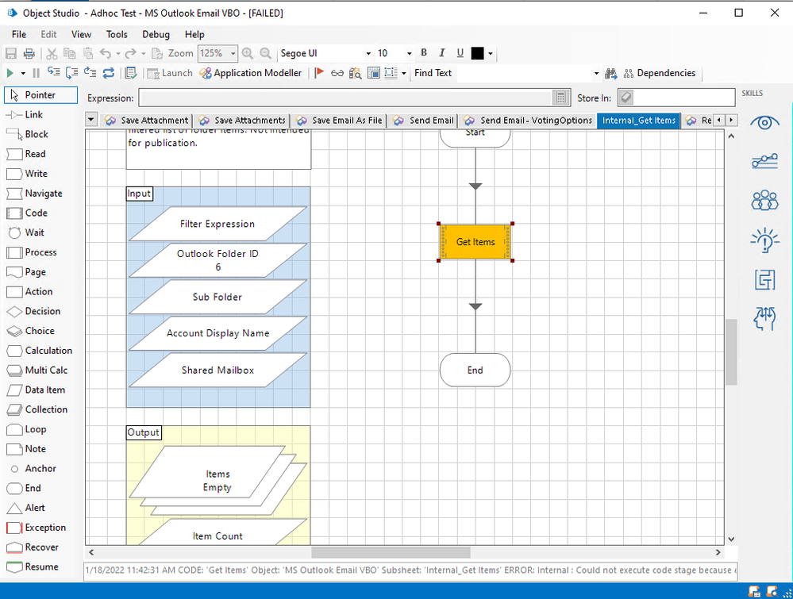Toggle Bold text formatting
This screenshot has width=793, height=599.
tap(424, 53)
